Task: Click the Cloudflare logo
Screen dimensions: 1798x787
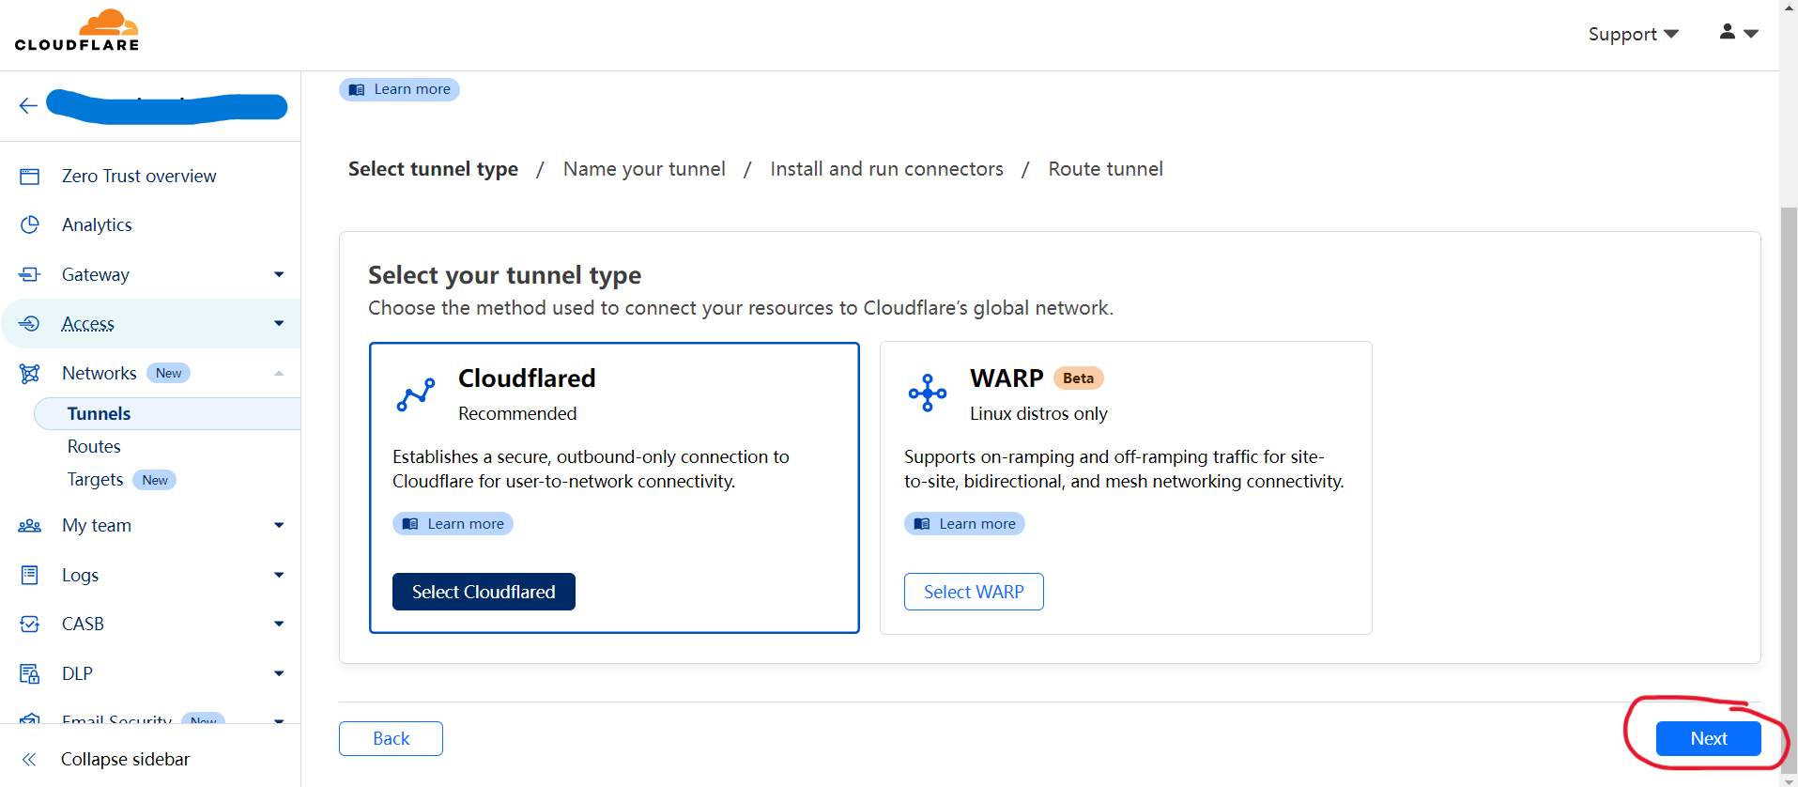Action: [x=77, y=30]
